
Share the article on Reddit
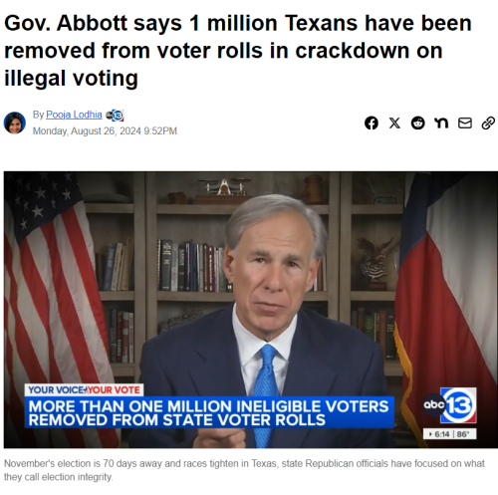click(417, 124)
